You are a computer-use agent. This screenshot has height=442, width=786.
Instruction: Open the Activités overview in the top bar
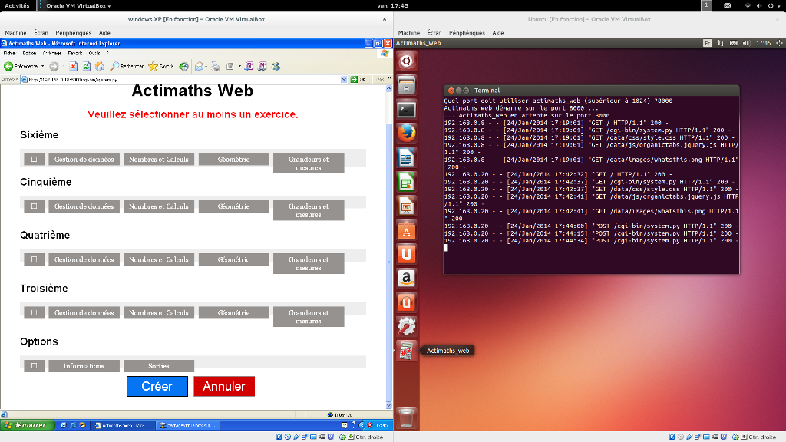[17, 5]
